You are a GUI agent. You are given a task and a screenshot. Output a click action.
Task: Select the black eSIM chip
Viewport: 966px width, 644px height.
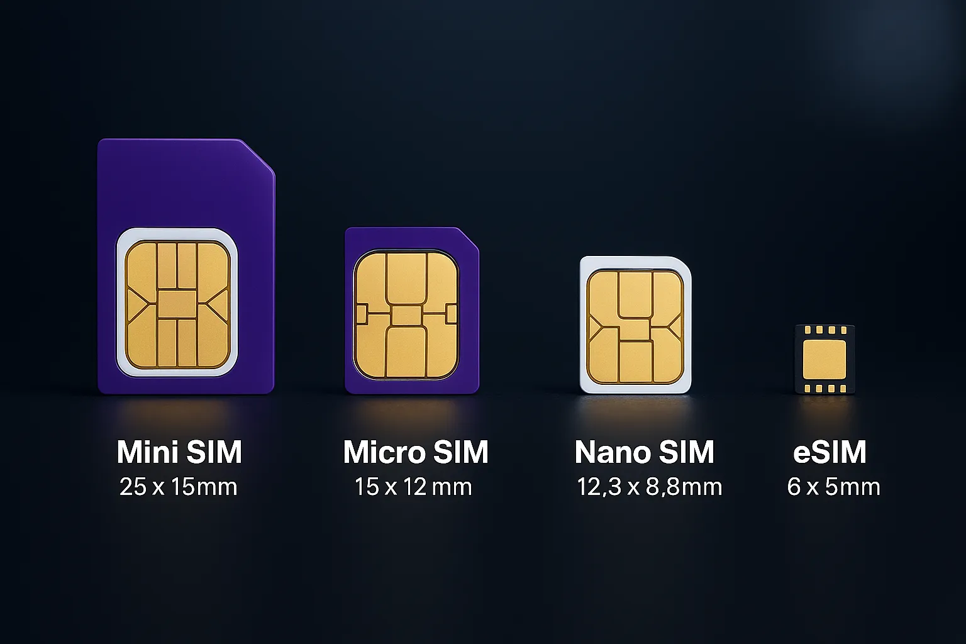[x=824, y=360]
